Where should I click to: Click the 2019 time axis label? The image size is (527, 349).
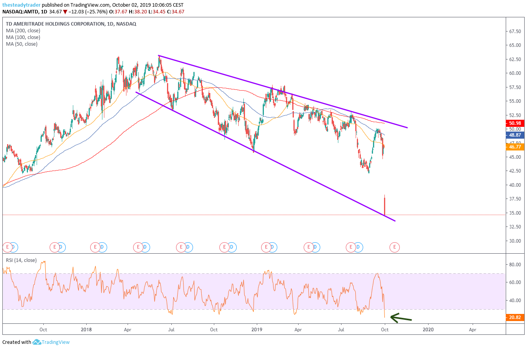tap(256, 329)
